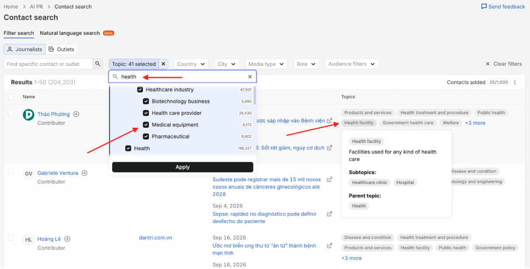Uncheck the Health topic checkbox
The height and width of the screenshot is (269, 530).
(128, 148)
